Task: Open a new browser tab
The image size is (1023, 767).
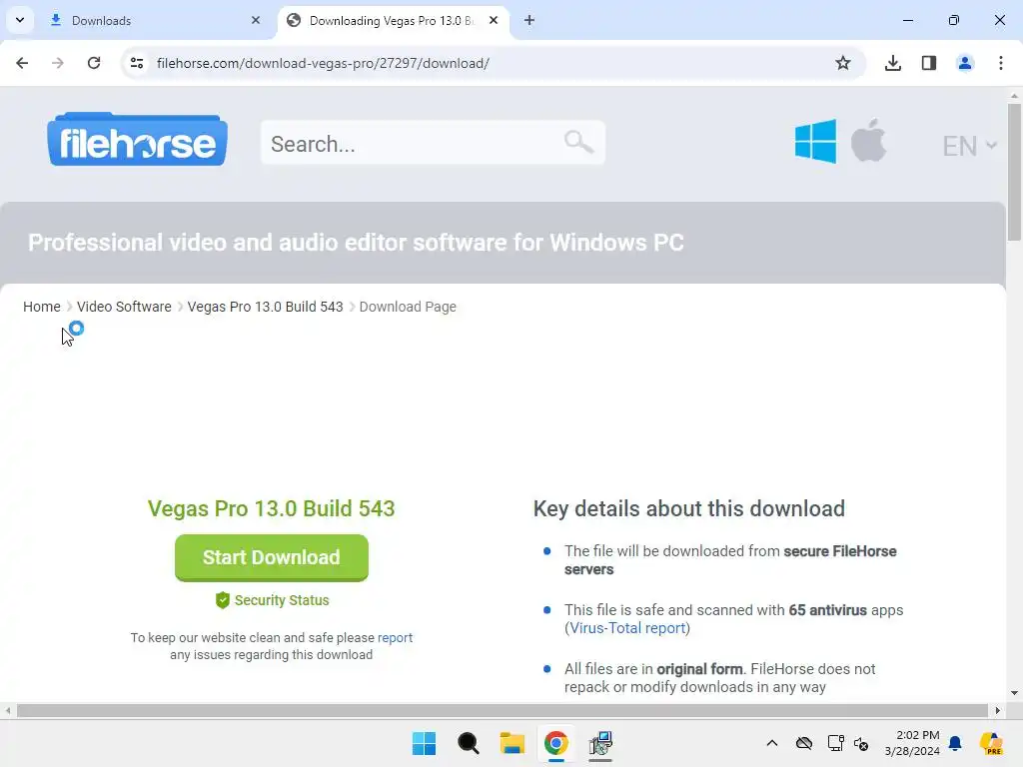Action: coord(529,20)
